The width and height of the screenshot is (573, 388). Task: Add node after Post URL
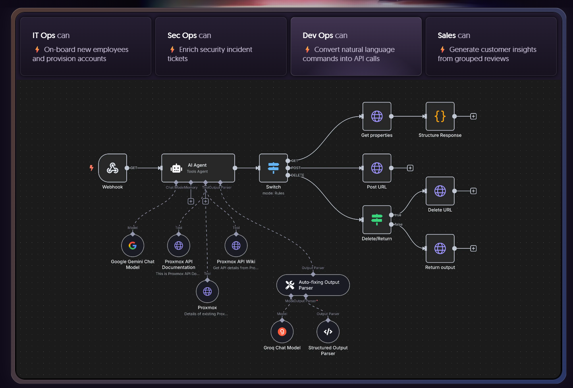tap(410, 168)
